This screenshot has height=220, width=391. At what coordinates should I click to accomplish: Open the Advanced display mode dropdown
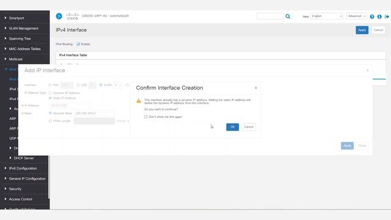point(356,16)
